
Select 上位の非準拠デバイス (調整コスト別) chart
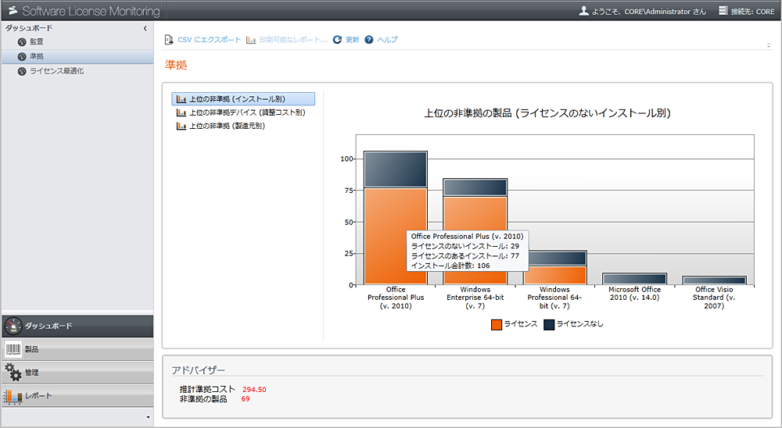pyautogui.click(x=247, y=112)
